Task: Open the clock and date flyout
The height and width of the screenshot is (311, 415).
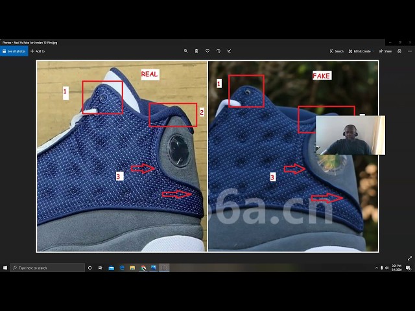Action: pos(396,268)
